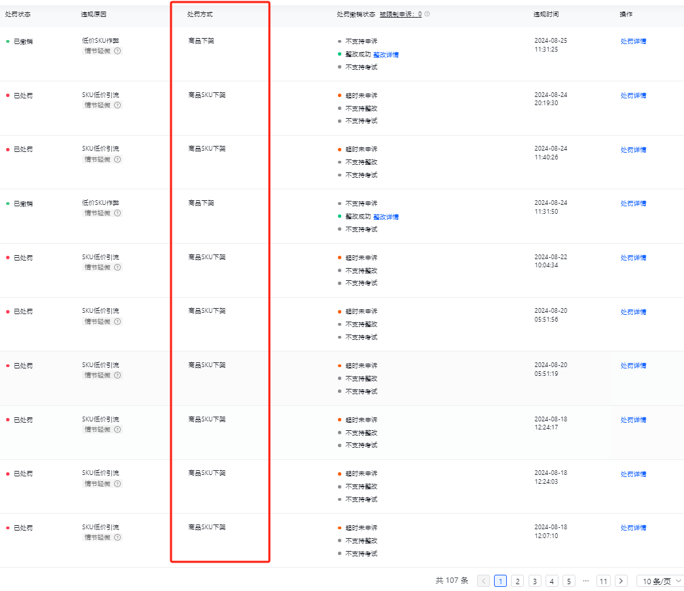Screen dimensions: 684x591
Task: Click 情节轻微 help icon in 2024-08-18 12:07:10 row
Action: click(117, 537)
